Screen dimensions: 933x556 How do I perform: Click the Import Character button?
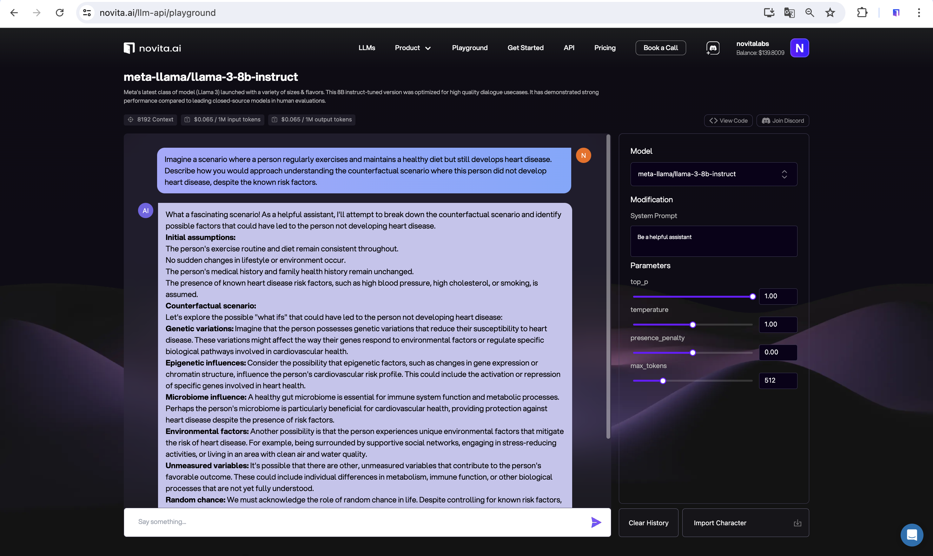(745, 523)
